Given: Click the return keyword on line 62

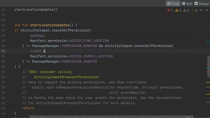Looking at the screenshot, I should tap(28, 108).
